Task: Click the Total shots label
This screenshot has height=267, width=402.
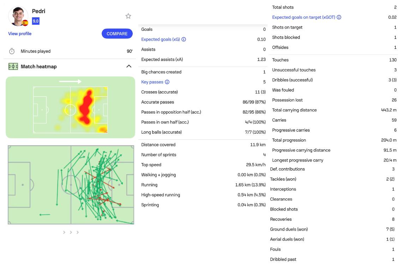Action: 283,7
